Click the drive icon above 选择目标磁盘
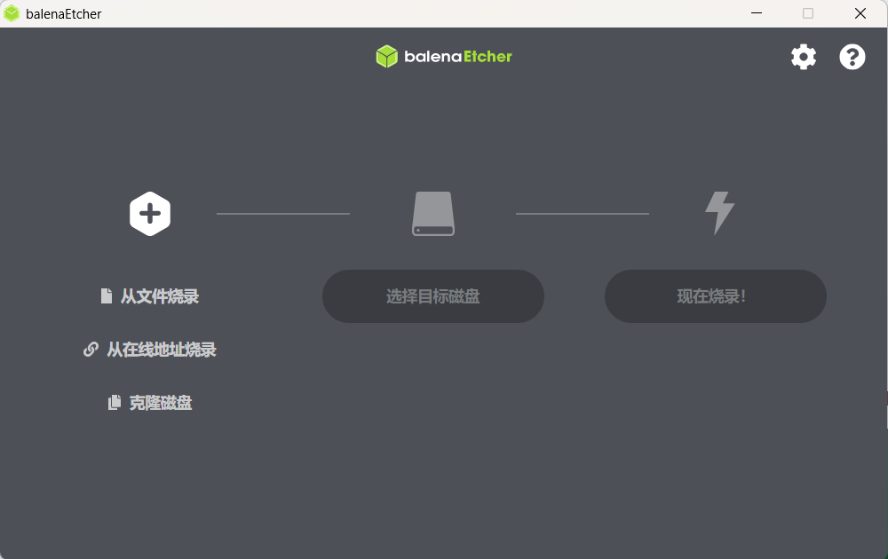The width and height of the screenshot is (888, 559). pos(433,214)
